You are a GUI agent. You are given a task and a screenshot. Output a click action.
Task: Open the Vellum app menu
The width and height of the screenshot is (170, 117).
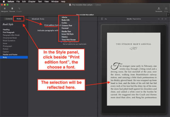(x=11, y=1)
